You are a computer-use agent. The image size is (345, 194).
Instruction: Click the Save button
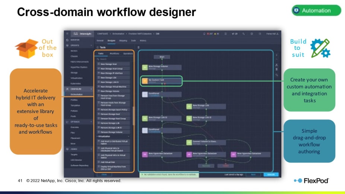[x=253, y=174]
